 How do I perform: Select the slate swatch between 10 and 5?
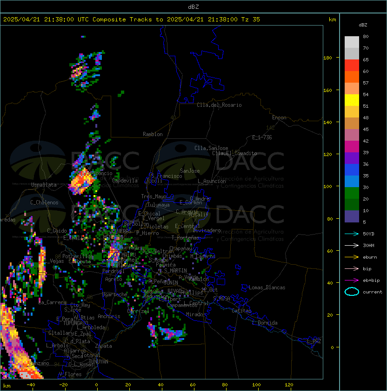352,216
